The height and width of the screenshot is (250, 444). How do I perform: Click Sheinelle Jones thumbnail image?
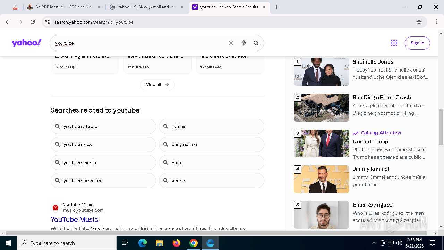pyautogui.click(x=322, y=72)
